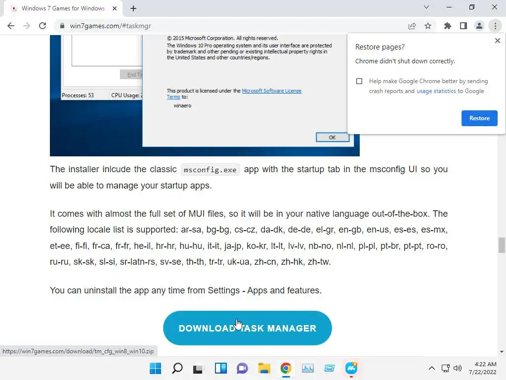Show hidden system tray icons

[x=431, y=368]
